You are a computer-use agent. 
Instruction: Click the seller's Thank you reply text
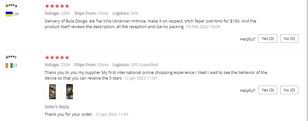[69, 114]
